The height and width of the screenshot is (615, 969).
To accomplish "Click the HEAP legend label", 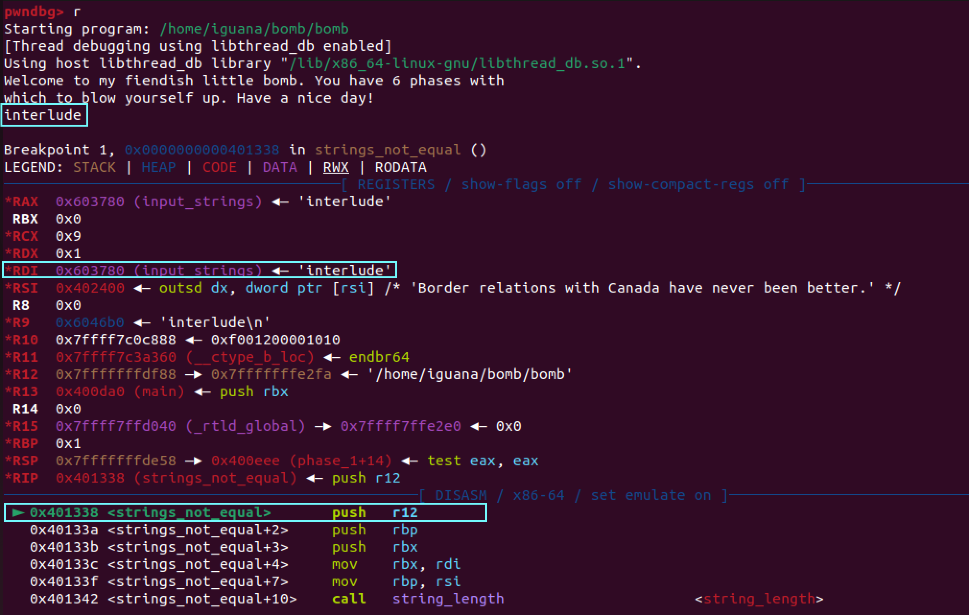I will 158,167.
